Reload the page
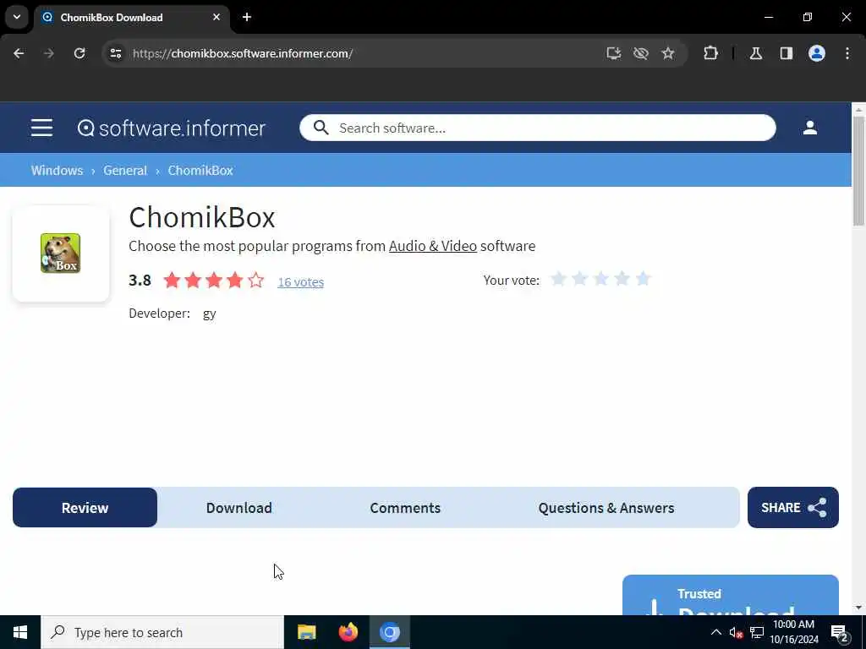Image resolution: width=866 pixels, height=649 pixels. coord(79,53)
